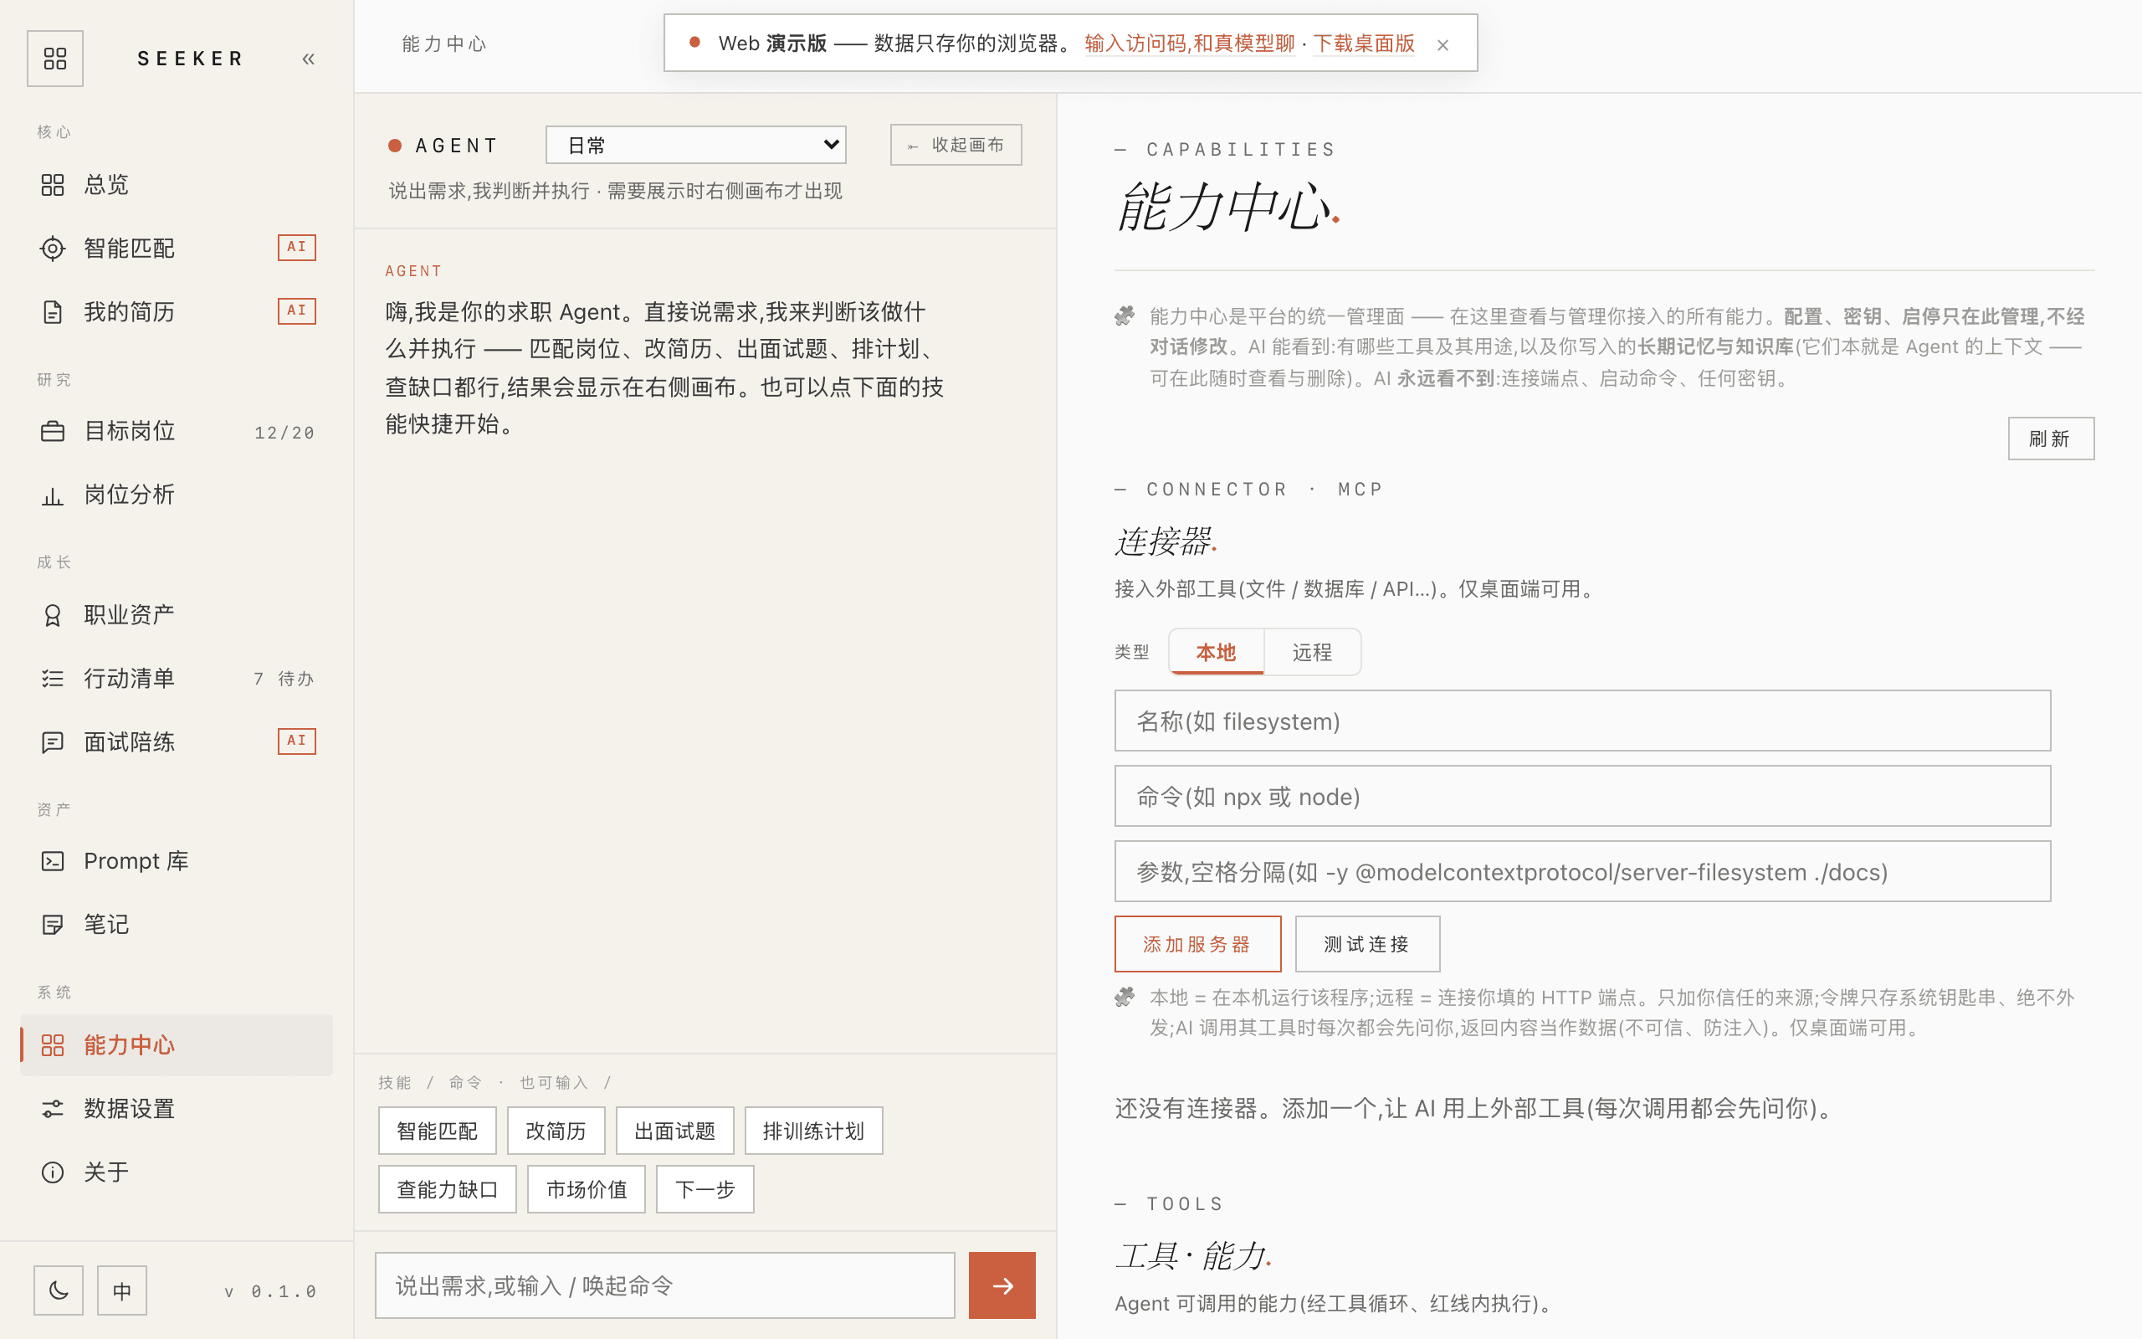Click 下载桌面版 link
The height and width of the screenshot is (1339, 2142).
click(x=1364, y=44)
